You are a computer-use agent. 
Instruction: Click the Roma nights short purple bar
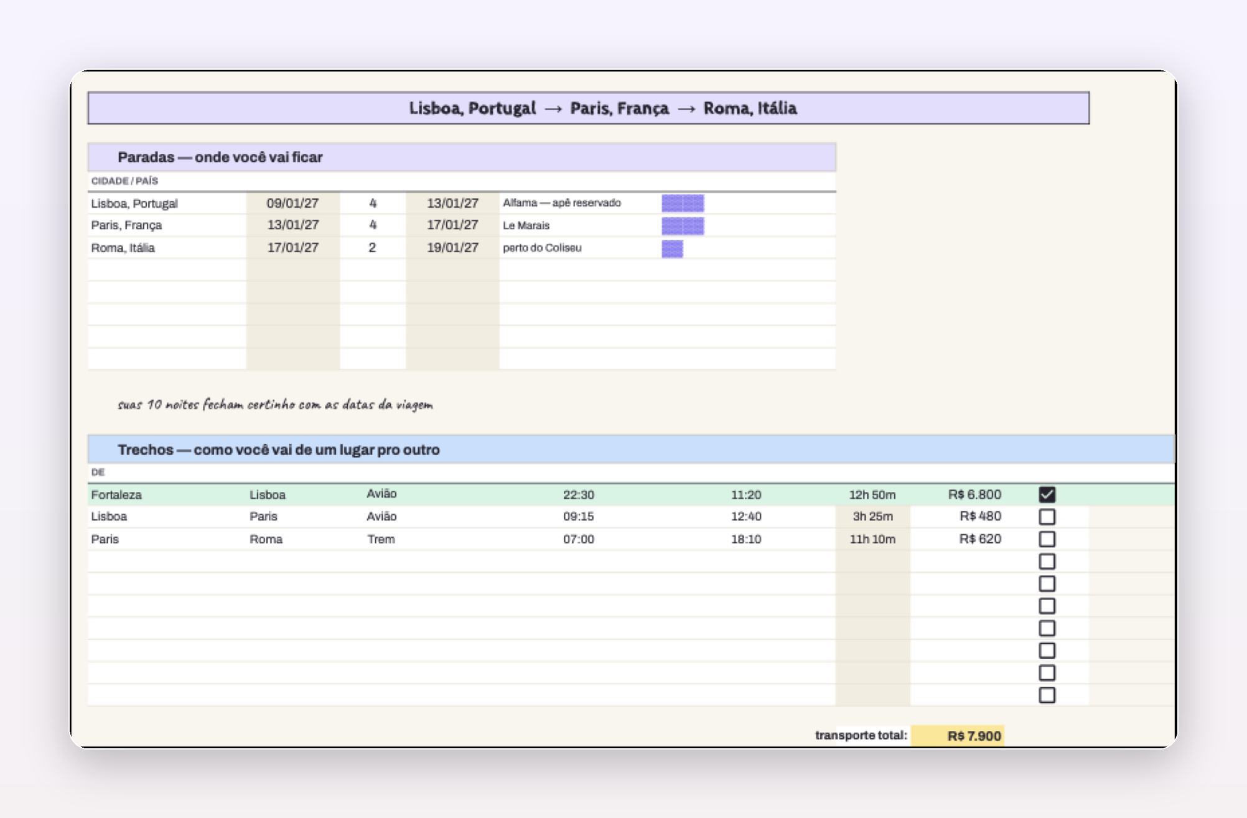point(672,248)
